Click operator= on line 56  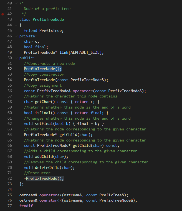click(83, 91)
